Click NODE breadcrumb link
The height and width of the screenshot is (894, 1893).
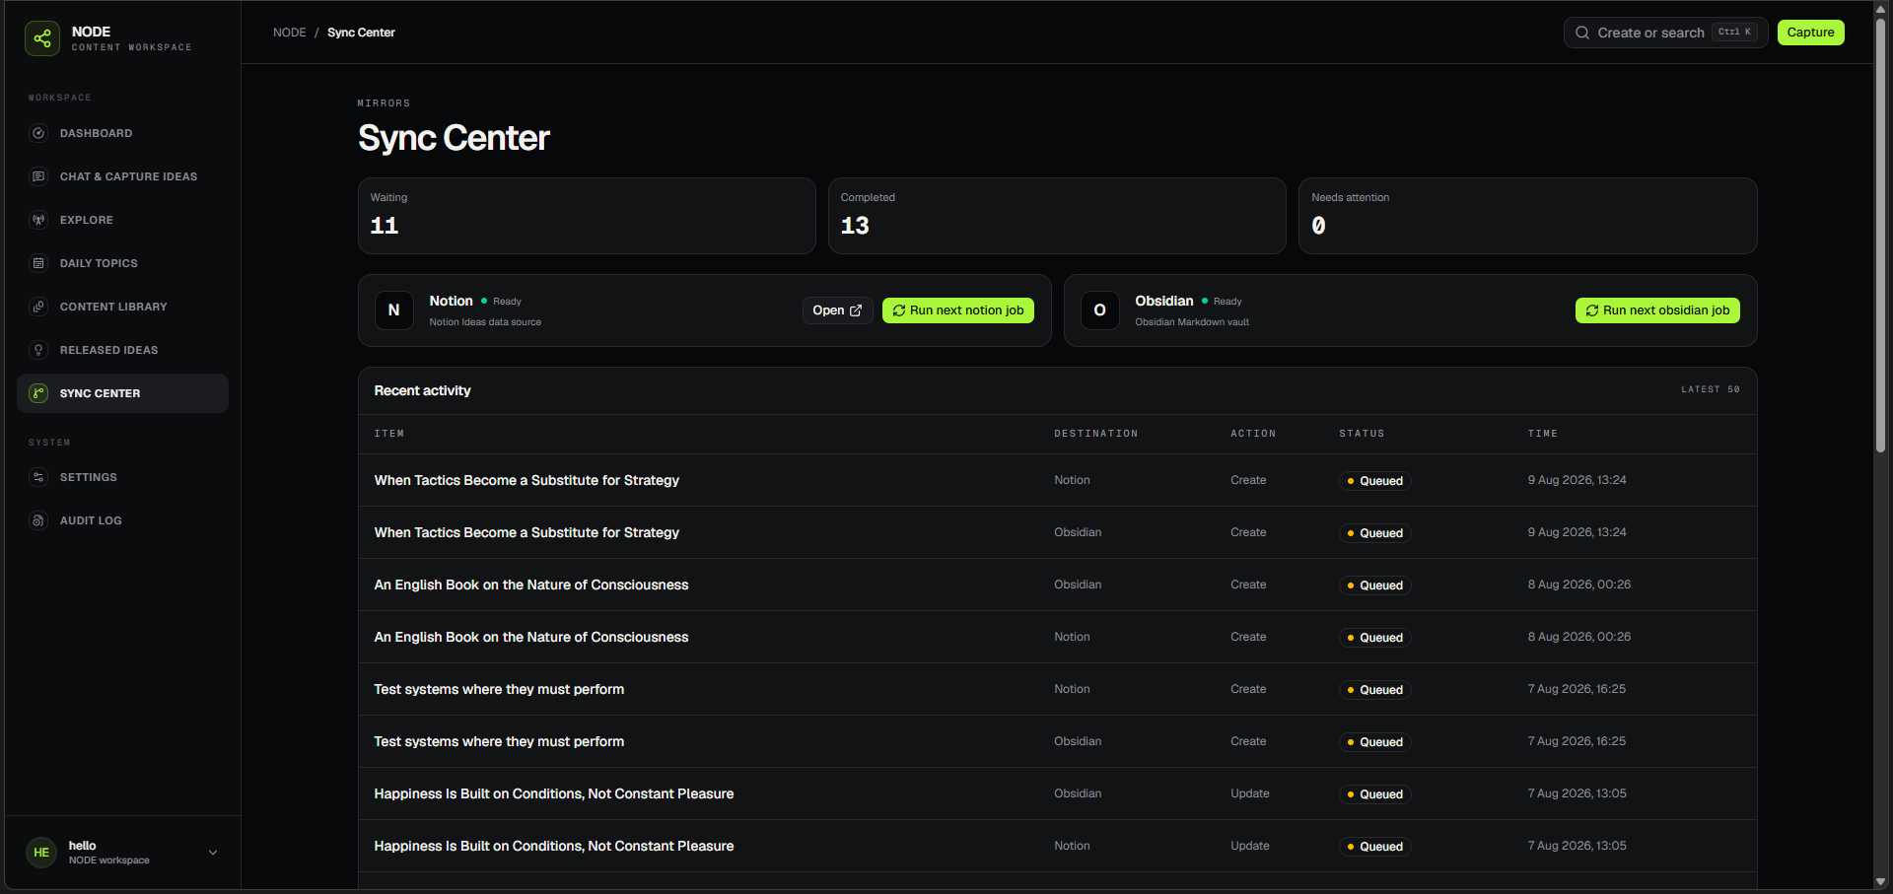pyautogui.click(x=290, y=33)
